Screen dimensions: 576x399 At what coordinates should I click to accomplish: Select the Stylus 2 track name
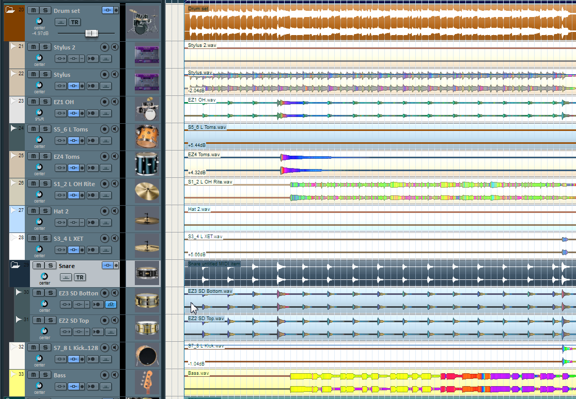(x=64, y=47)
